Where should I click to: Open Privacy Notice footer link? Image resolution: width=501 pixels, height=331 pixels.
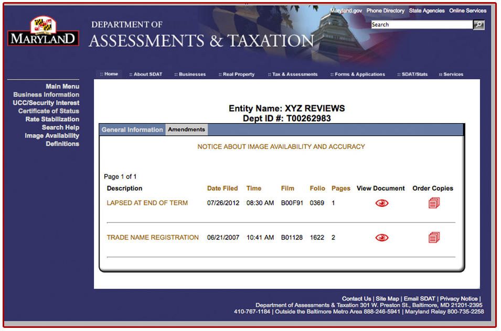tap(459, 299)
